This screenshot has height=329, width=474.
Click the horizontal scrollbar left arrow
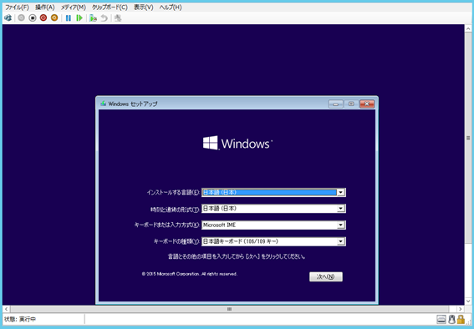point(7,309)
